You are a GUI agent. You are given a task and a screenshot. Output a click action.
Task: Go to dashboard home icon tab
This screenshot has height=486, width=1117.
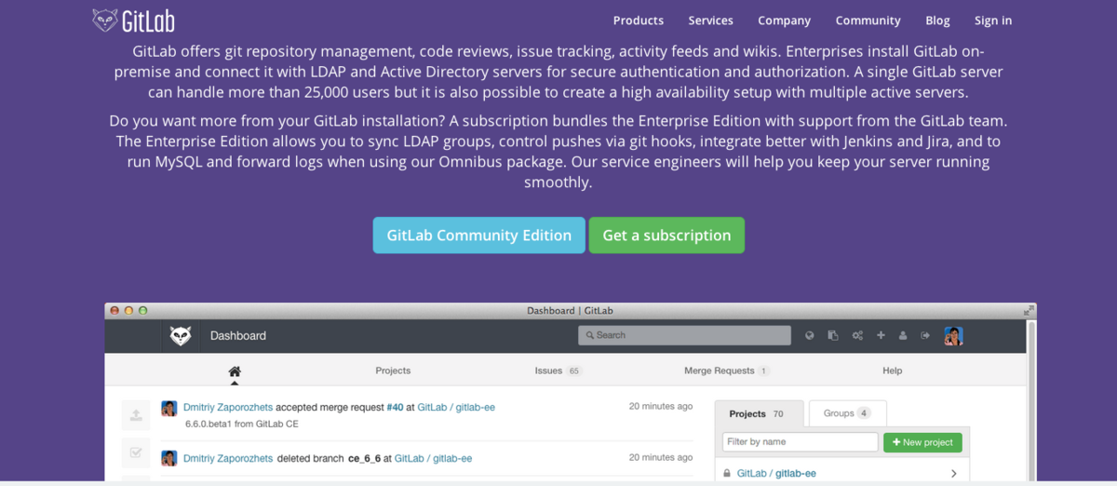click(x=235, y=371)
